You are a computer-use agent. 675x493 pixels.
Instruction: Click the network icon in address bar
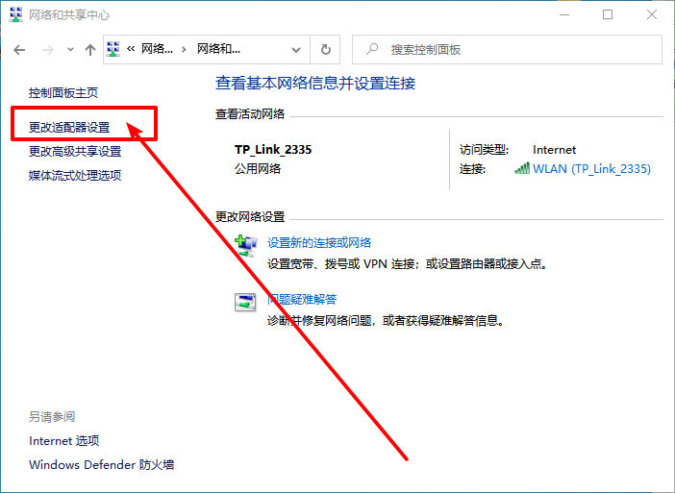coord(113,50)
